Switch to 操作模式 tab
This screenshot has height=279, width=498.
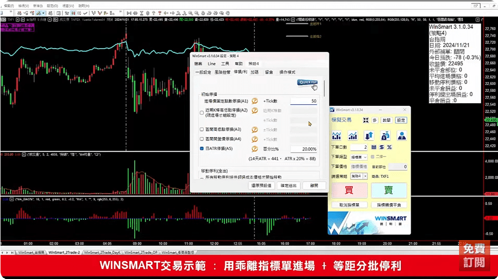287,72
